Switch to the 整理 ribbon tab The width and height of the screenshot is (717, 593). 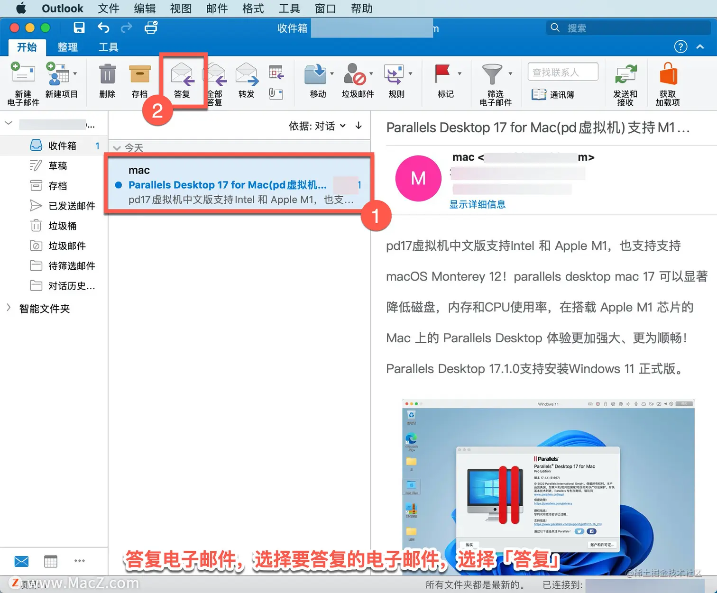point(67,47)
